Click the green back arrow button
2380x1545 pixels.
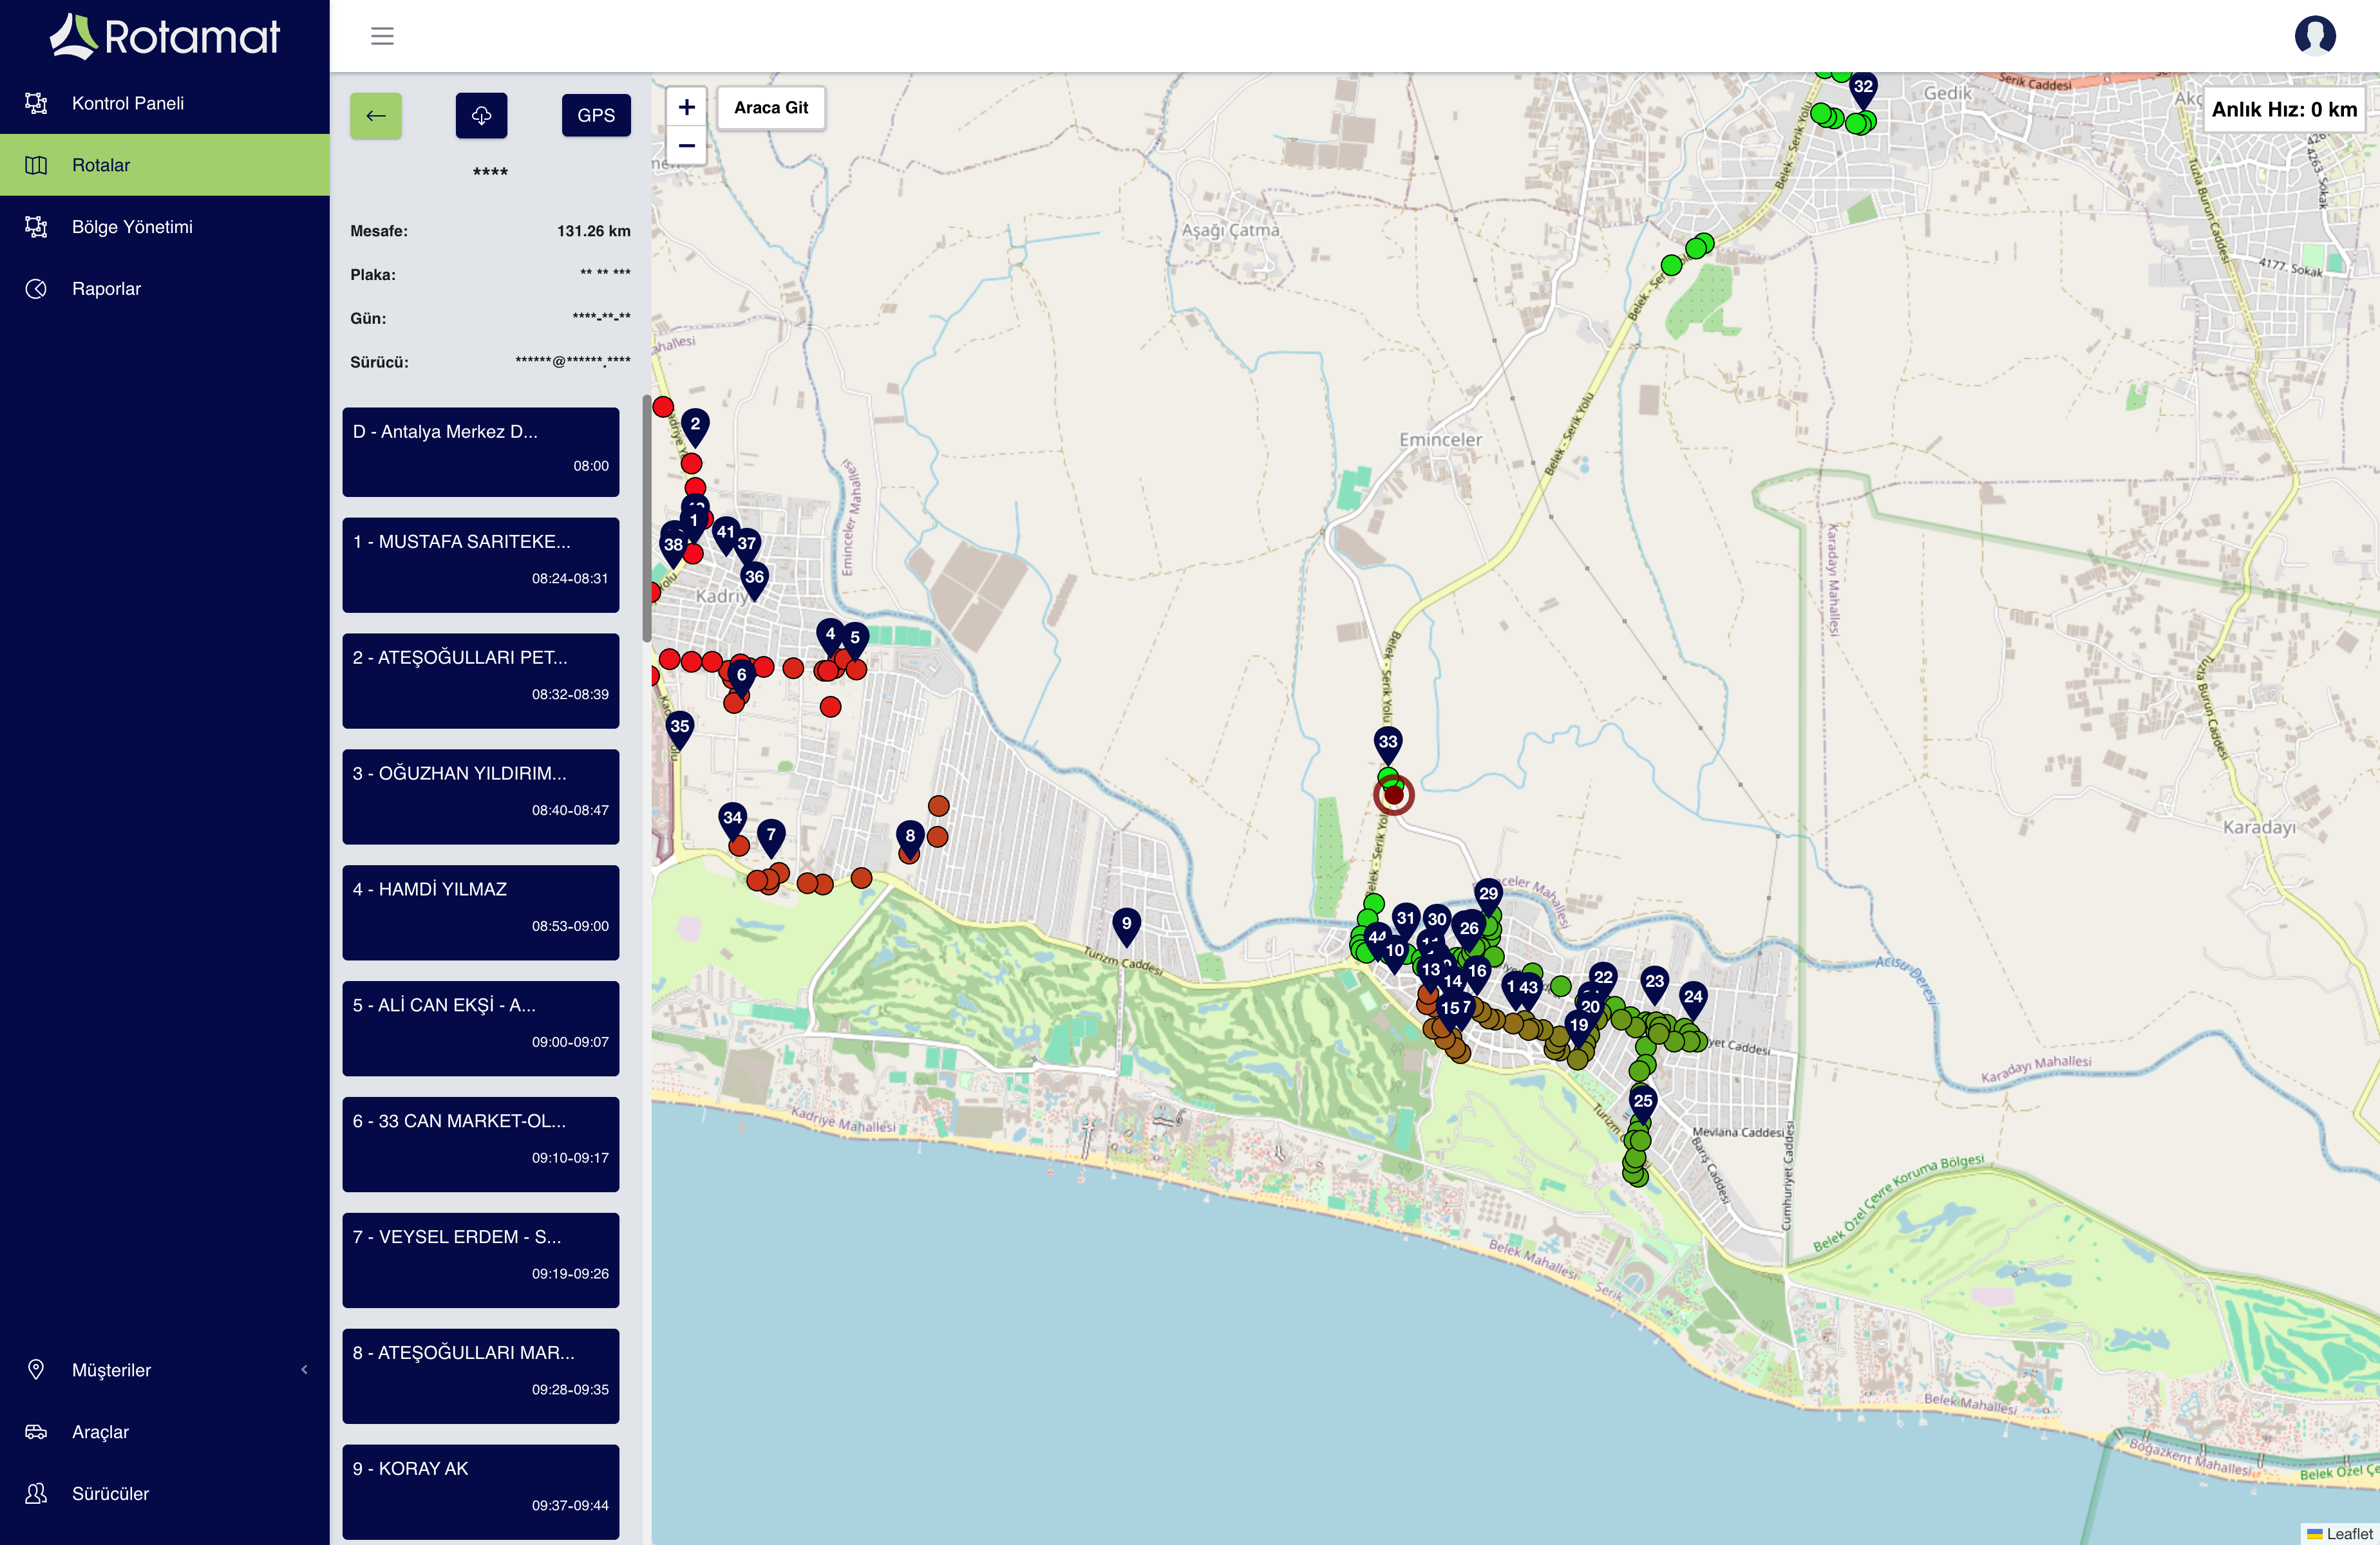point(376,116)
